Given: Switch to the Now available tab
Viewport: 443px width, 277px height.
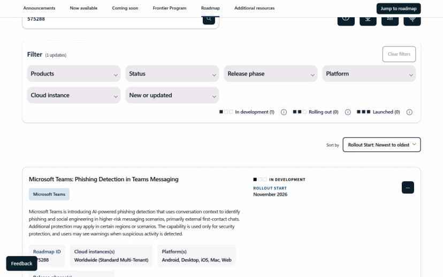Looking at the screenshot, I should (83, 8).
